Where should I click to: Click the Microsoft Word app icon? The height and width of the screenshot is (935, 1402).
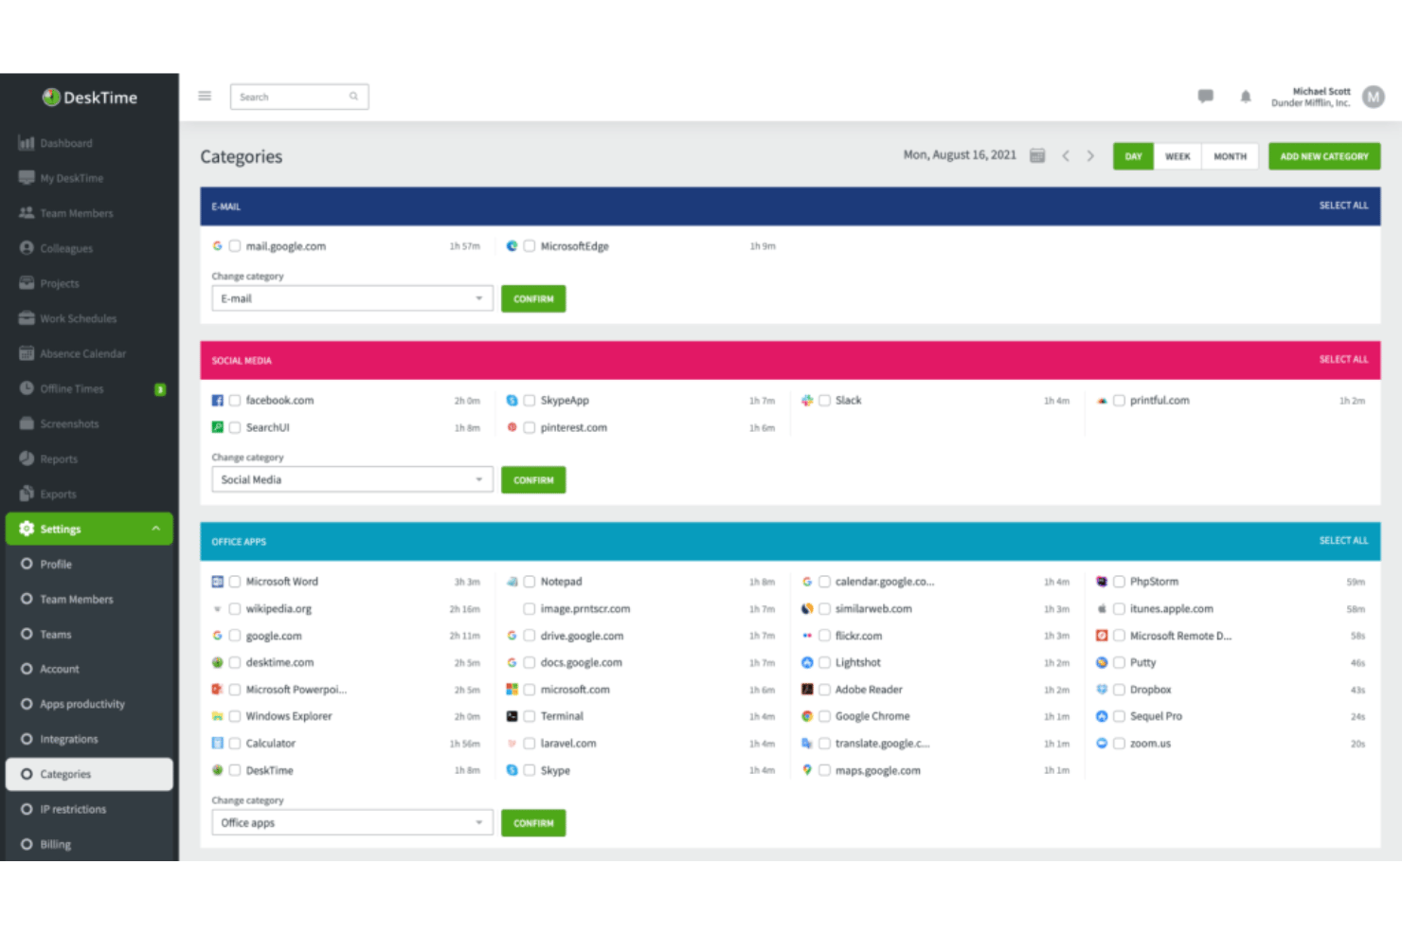(218, 582)
